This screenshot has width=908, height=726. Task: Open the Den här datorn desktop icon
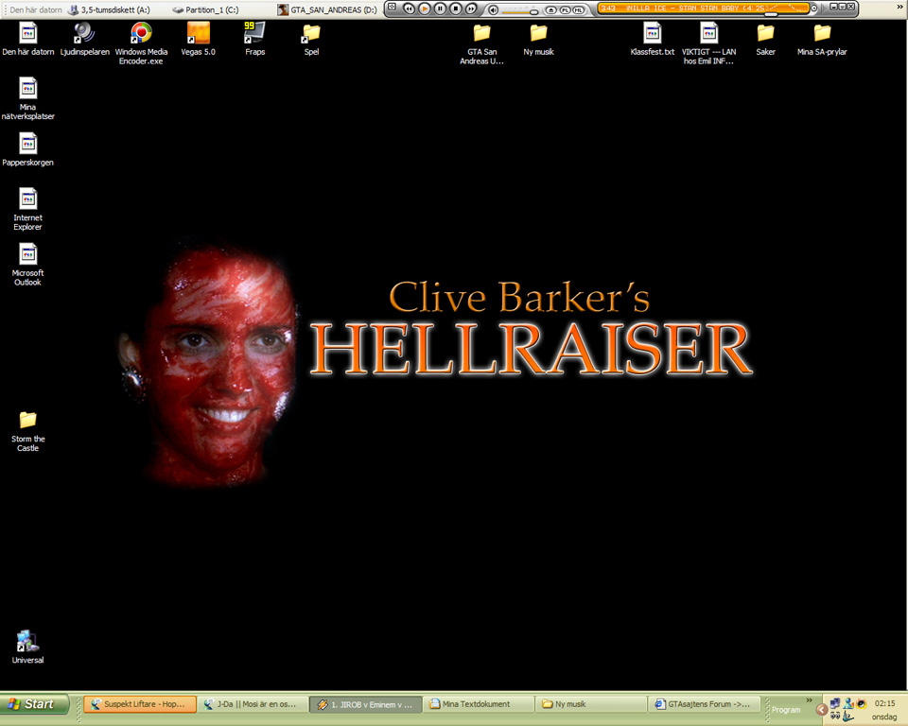27,39
